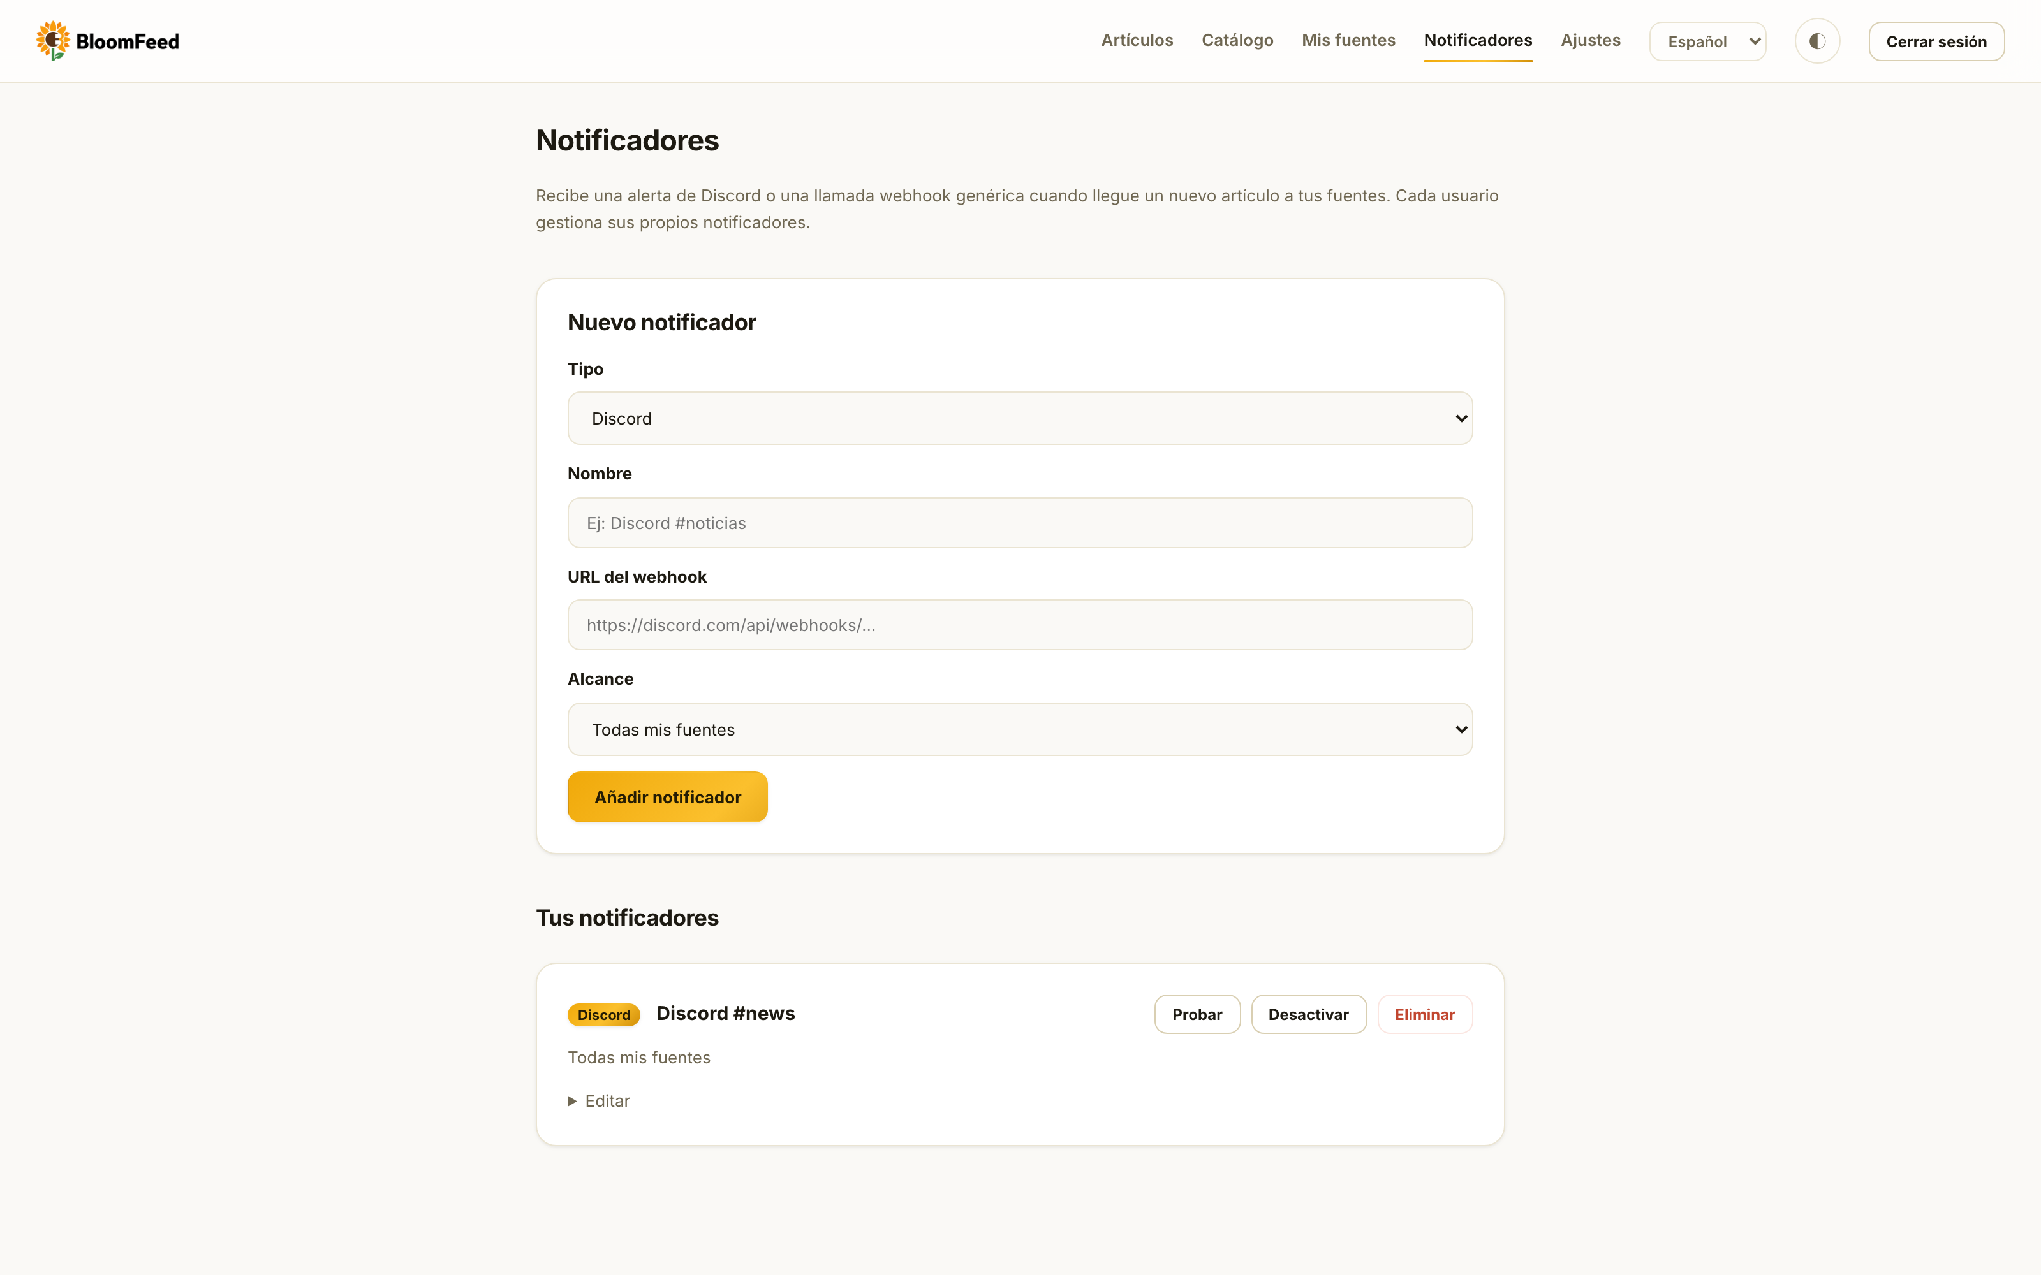Open the Ajustes page

(1590, 40)
